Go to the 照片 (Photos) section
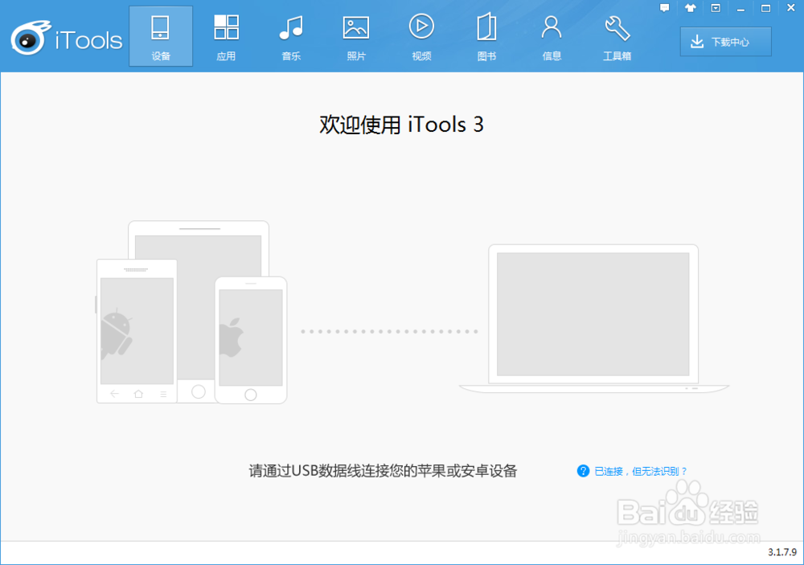 [x=356, y=36]
